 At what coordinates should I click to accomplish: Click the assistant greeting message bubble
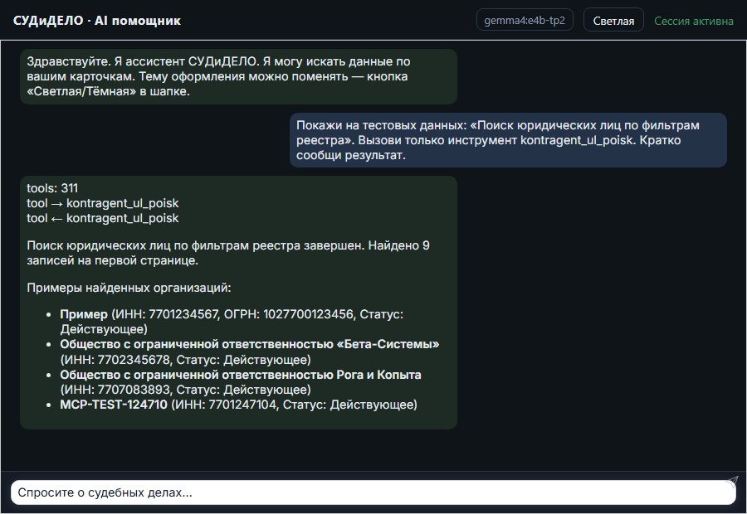[x=238, y=76]
